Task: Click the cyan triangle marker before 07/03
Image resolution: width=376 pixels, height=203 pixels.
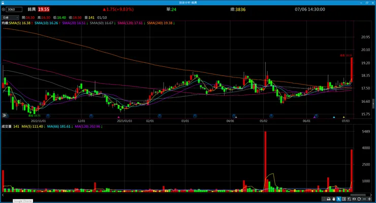Action: (x=334, y=117)
